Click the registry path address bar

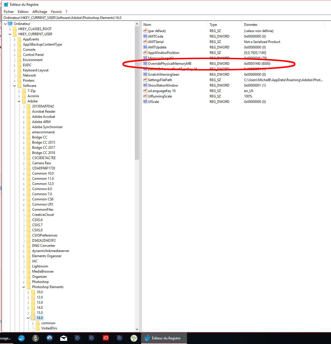click(86, 17)
